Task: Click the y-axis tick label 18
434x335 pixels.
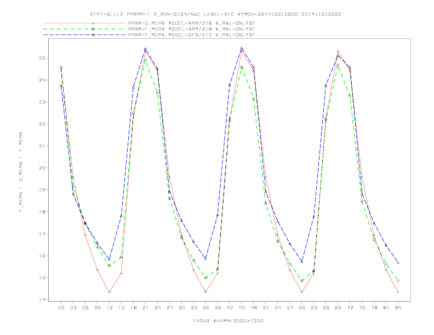Action: 42,212
